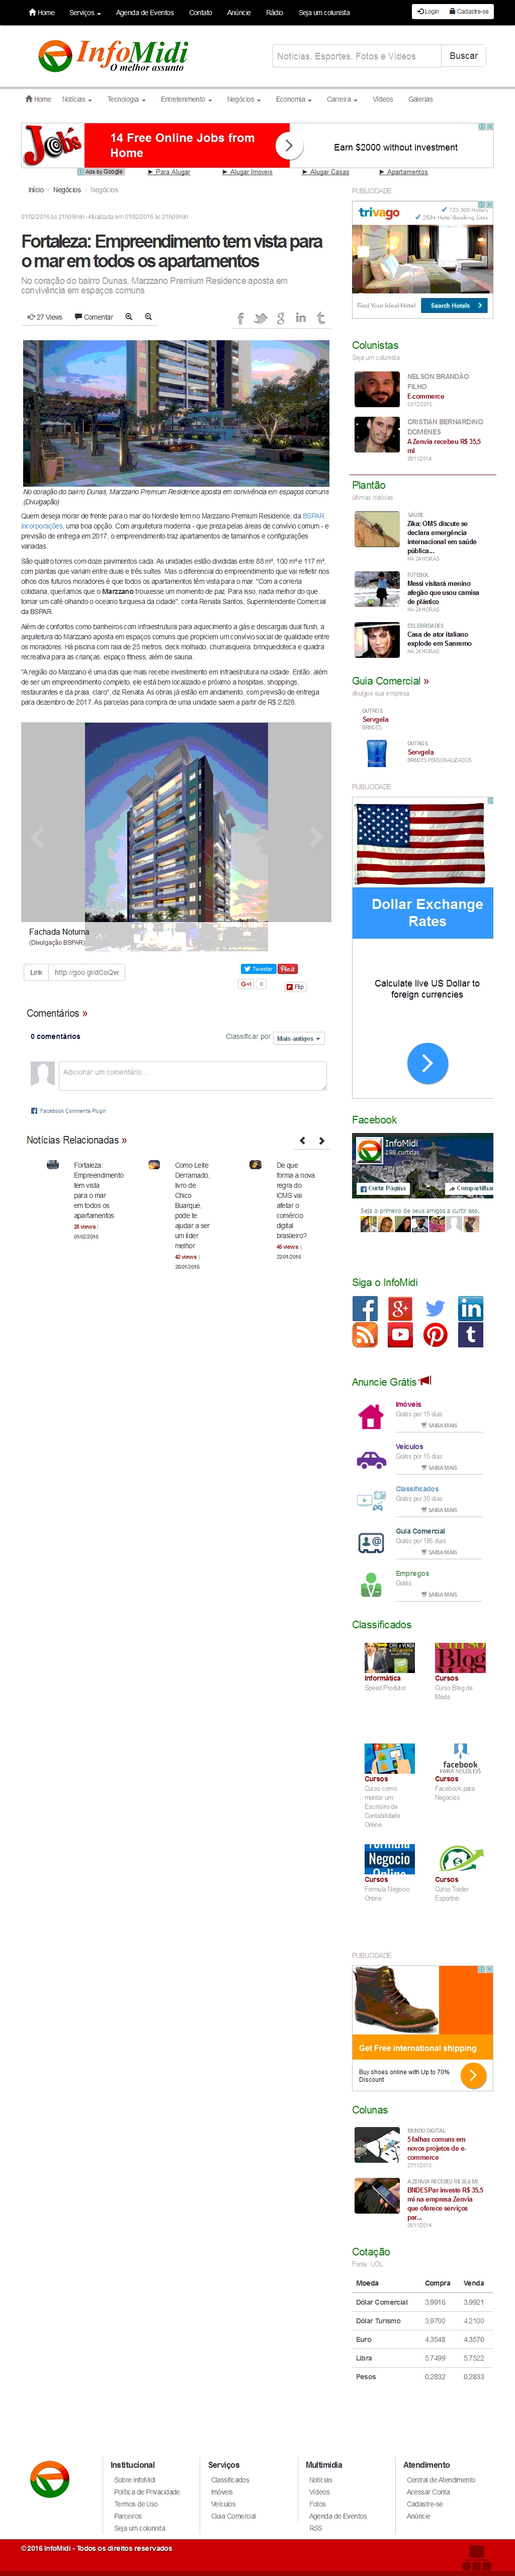Viewport: 515px width, 2576px height.
Task: Select Galerias in the navigation bar
Action: [421, 100]
